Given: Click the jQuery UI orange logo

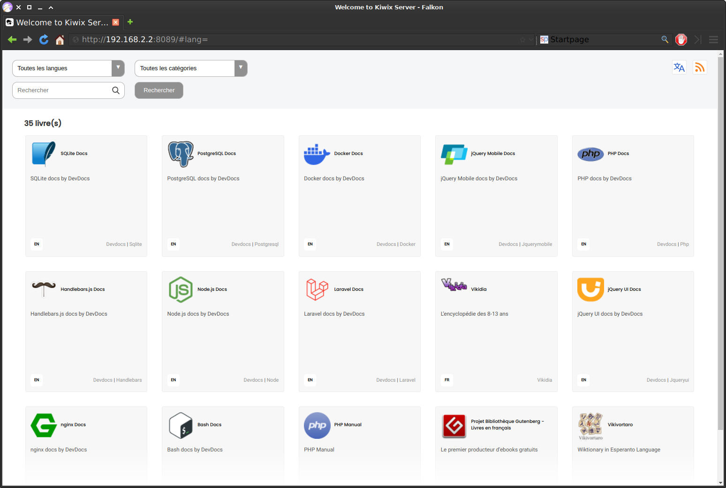Looking at the screenshot, I should (x=591, y=289).
